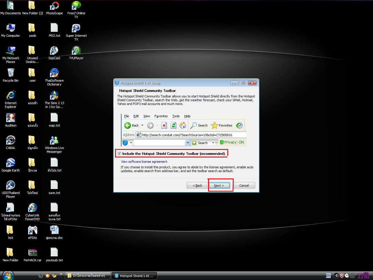Click the Privacy: ON indicator
Viewport: 373px width, 280px height.
coord(232,142)
